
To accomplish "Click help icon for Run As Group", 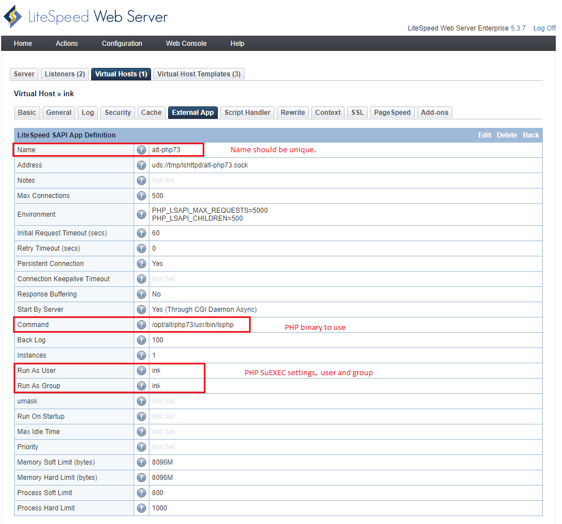I will [141, 386].
